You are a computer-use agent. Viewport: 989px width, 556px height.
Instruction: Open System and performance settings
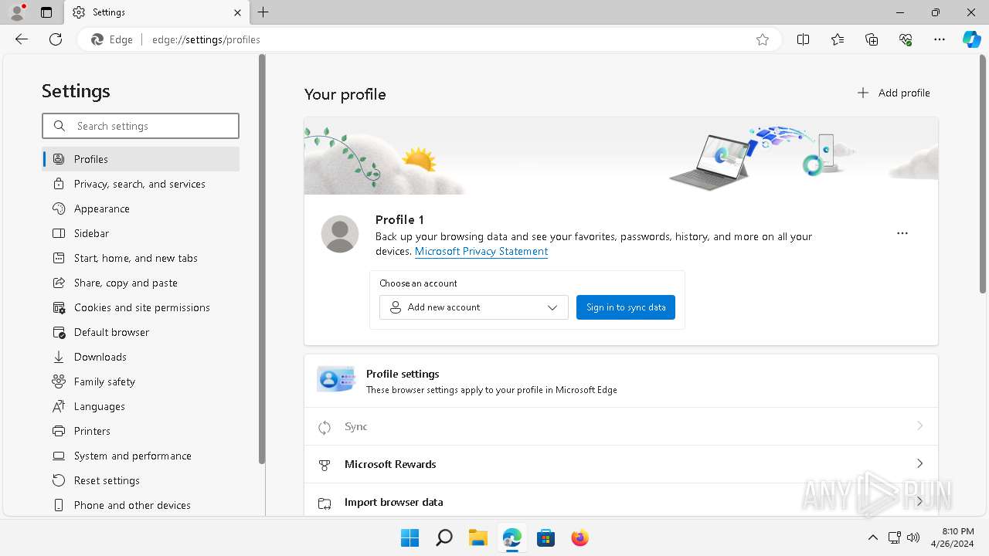[x=141, y=456]
